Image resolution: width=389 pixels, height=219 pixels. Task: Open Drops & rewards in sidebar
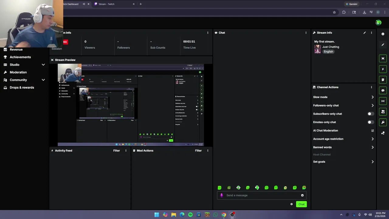pos(22,87)
